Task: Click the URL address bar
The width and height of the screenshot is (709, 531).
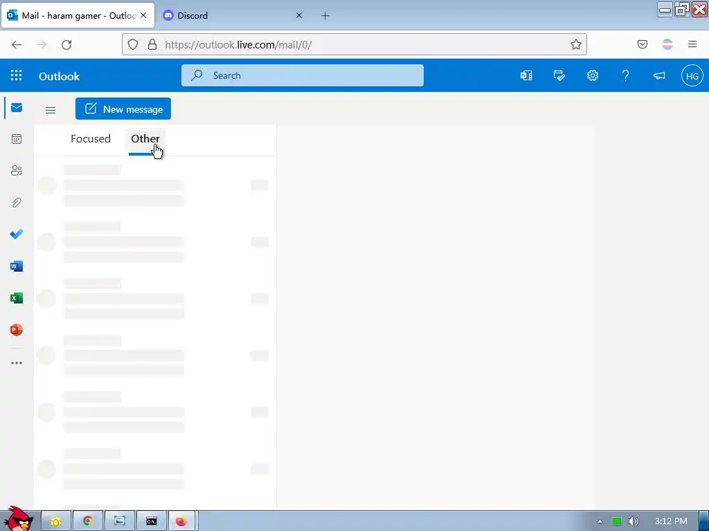Action: [x=354, y=44]
